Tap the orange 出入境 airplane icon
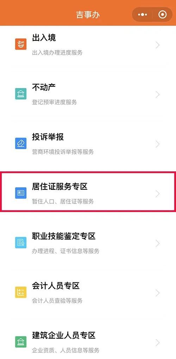 [x=21, y=44]
